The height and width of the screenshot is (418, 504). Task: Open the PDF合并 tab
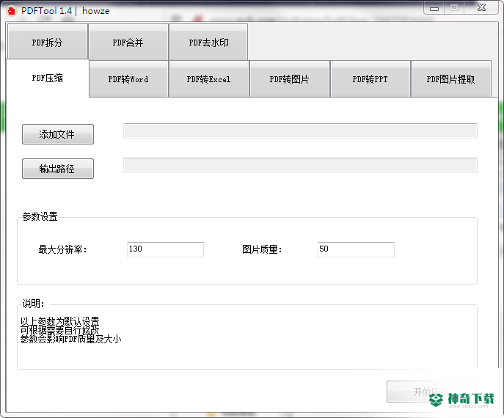click(x=128, y=42)
